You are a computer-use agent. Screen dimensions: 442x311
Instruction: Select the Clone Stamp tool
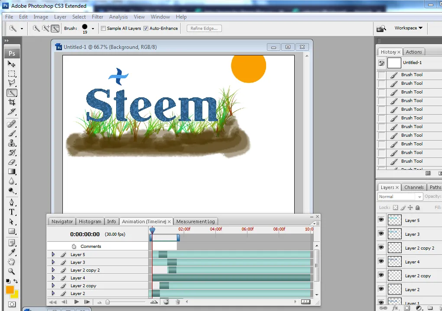(12, 143)
